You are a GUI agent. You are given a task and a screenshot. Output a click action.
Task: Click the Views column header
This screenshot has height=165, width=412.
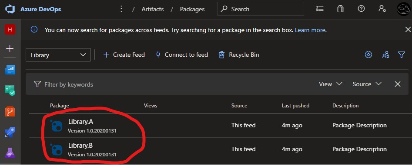151,106
